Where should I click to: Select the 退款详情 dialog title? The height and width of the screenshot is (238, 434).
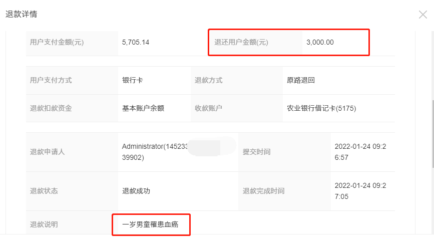coord(22,14)
